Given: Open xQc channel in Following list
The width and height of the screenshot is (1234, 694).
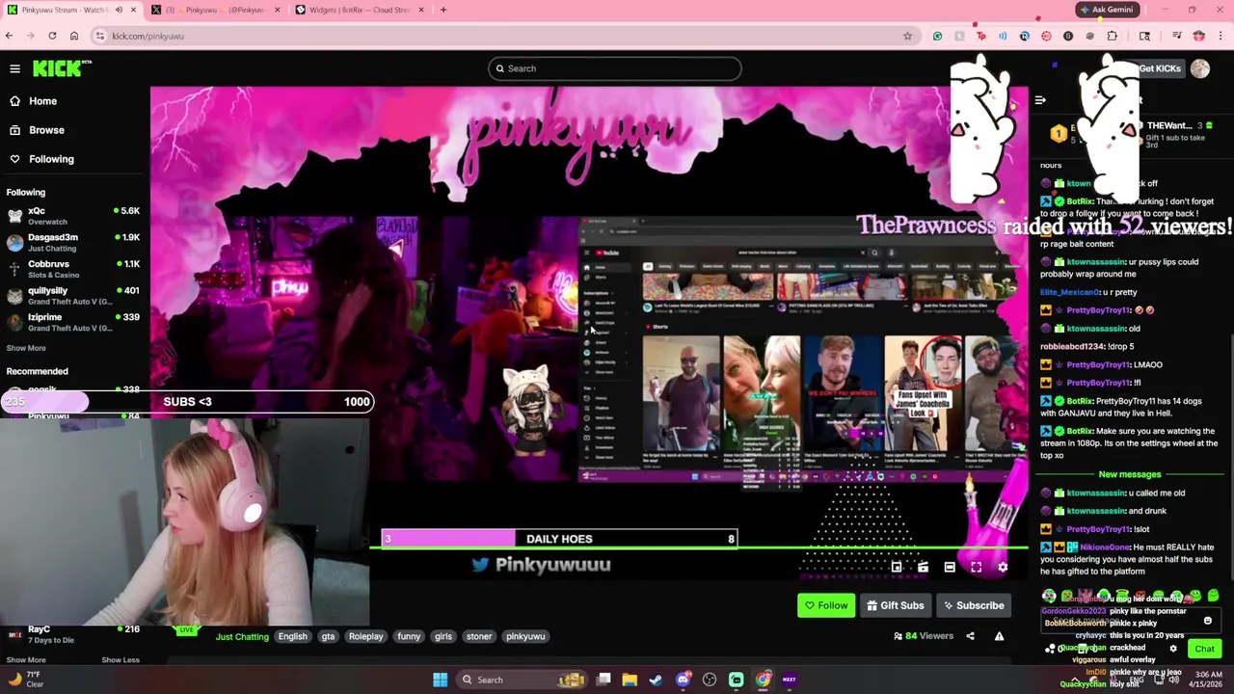Looking at the screenshot, I should 72,216.
